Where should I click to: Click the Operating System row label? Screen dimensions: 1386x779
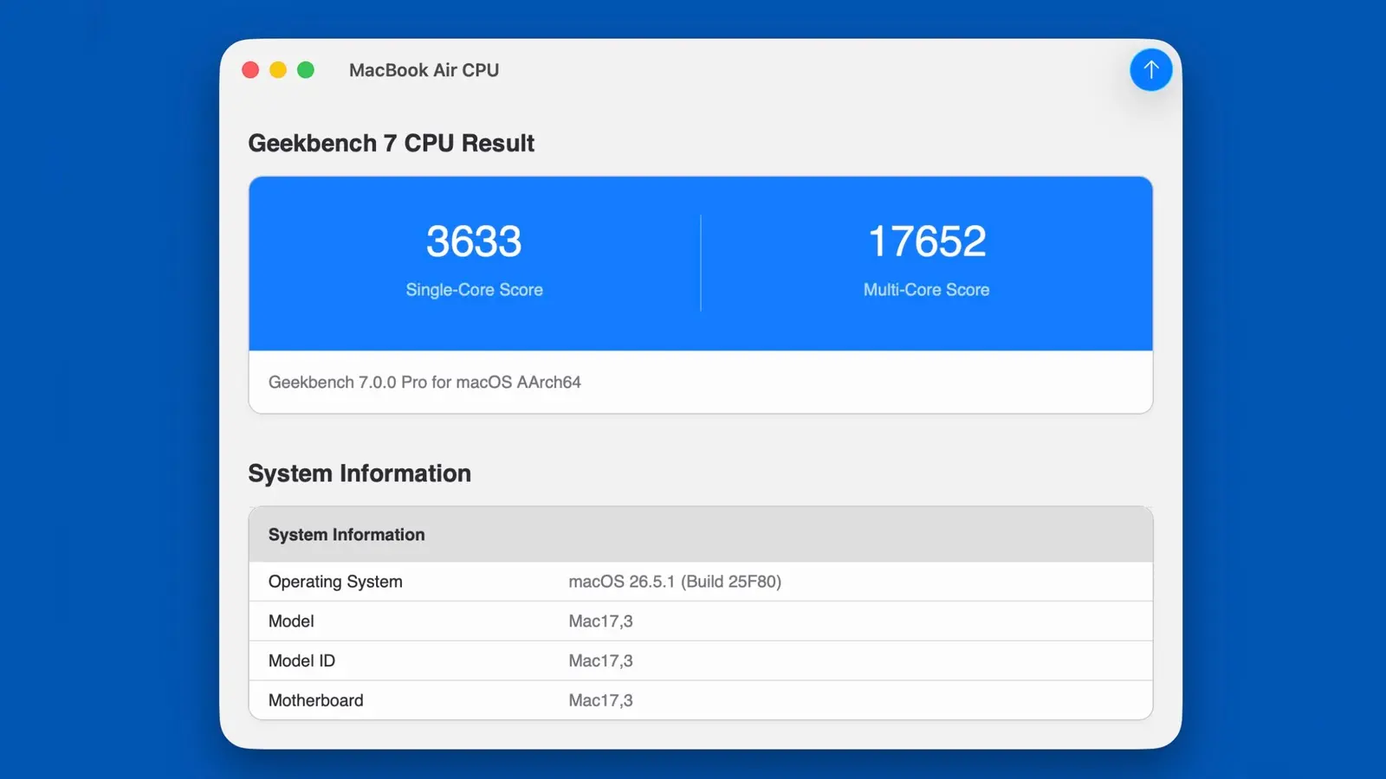[x=335, y=582]
